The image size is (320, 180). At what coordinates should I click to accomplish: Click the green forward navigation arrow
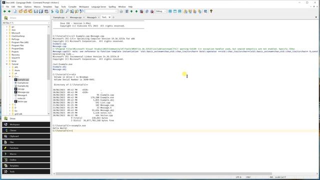click(x=9, y=11)
